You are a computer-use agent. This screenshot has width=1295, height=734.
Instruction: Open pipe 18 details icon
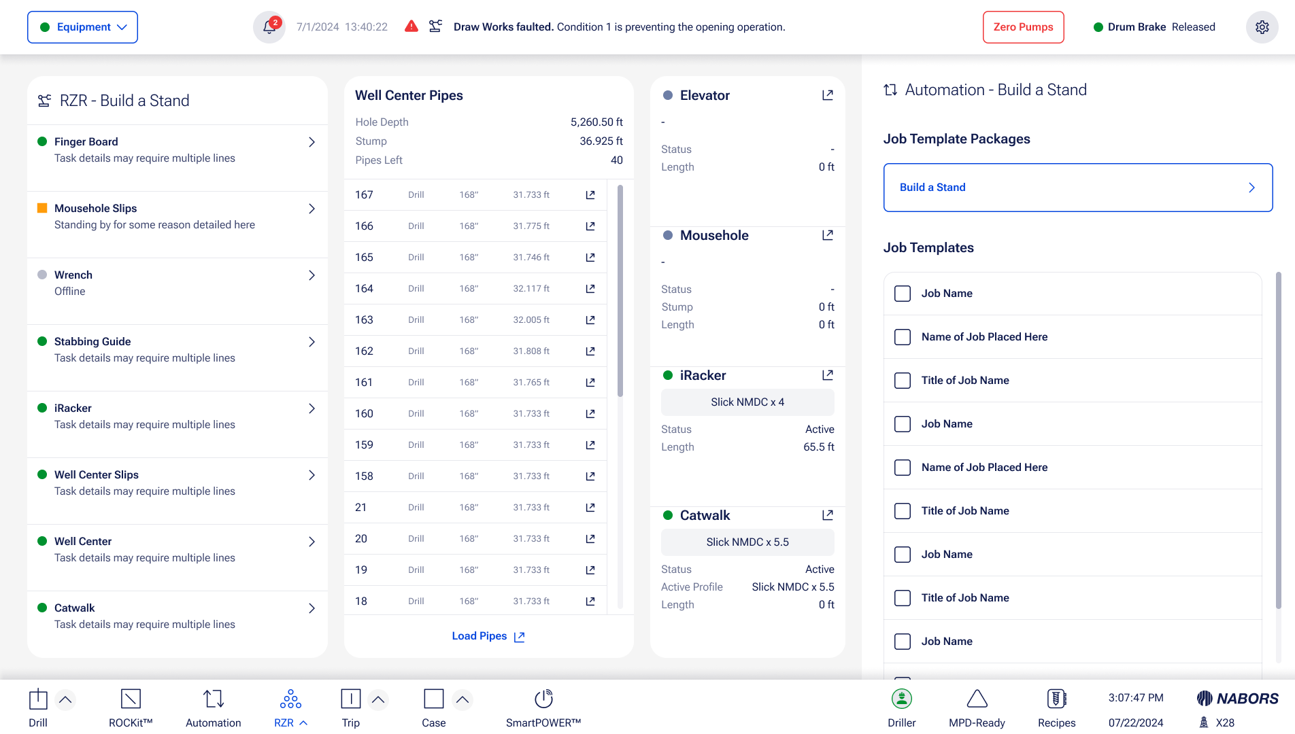coord(590,601)
